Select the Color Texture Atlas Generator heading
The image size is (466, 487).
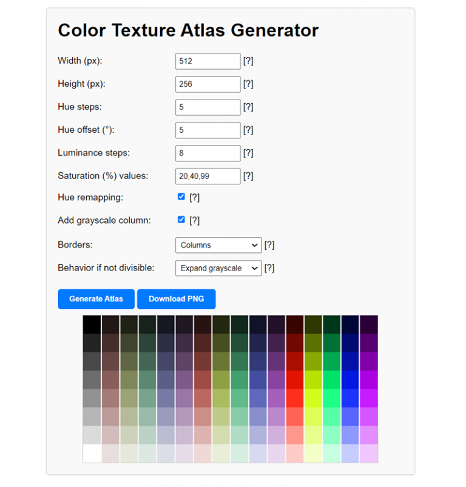click(188, 30)
